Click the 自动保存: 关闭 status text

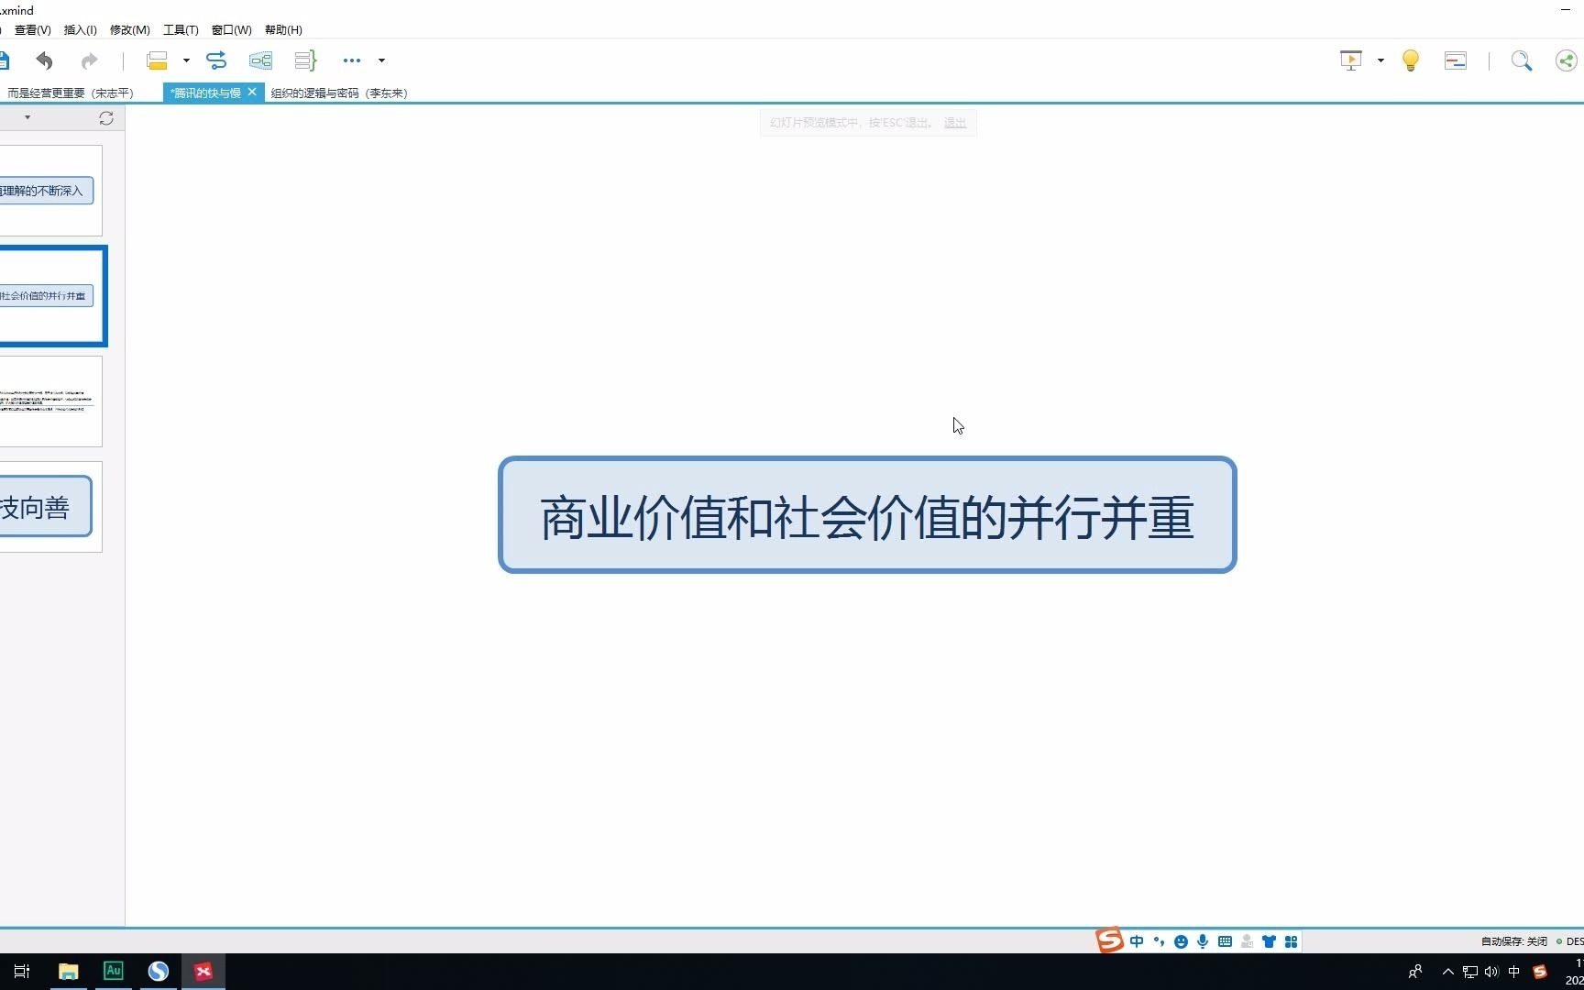click(1514, 941)
